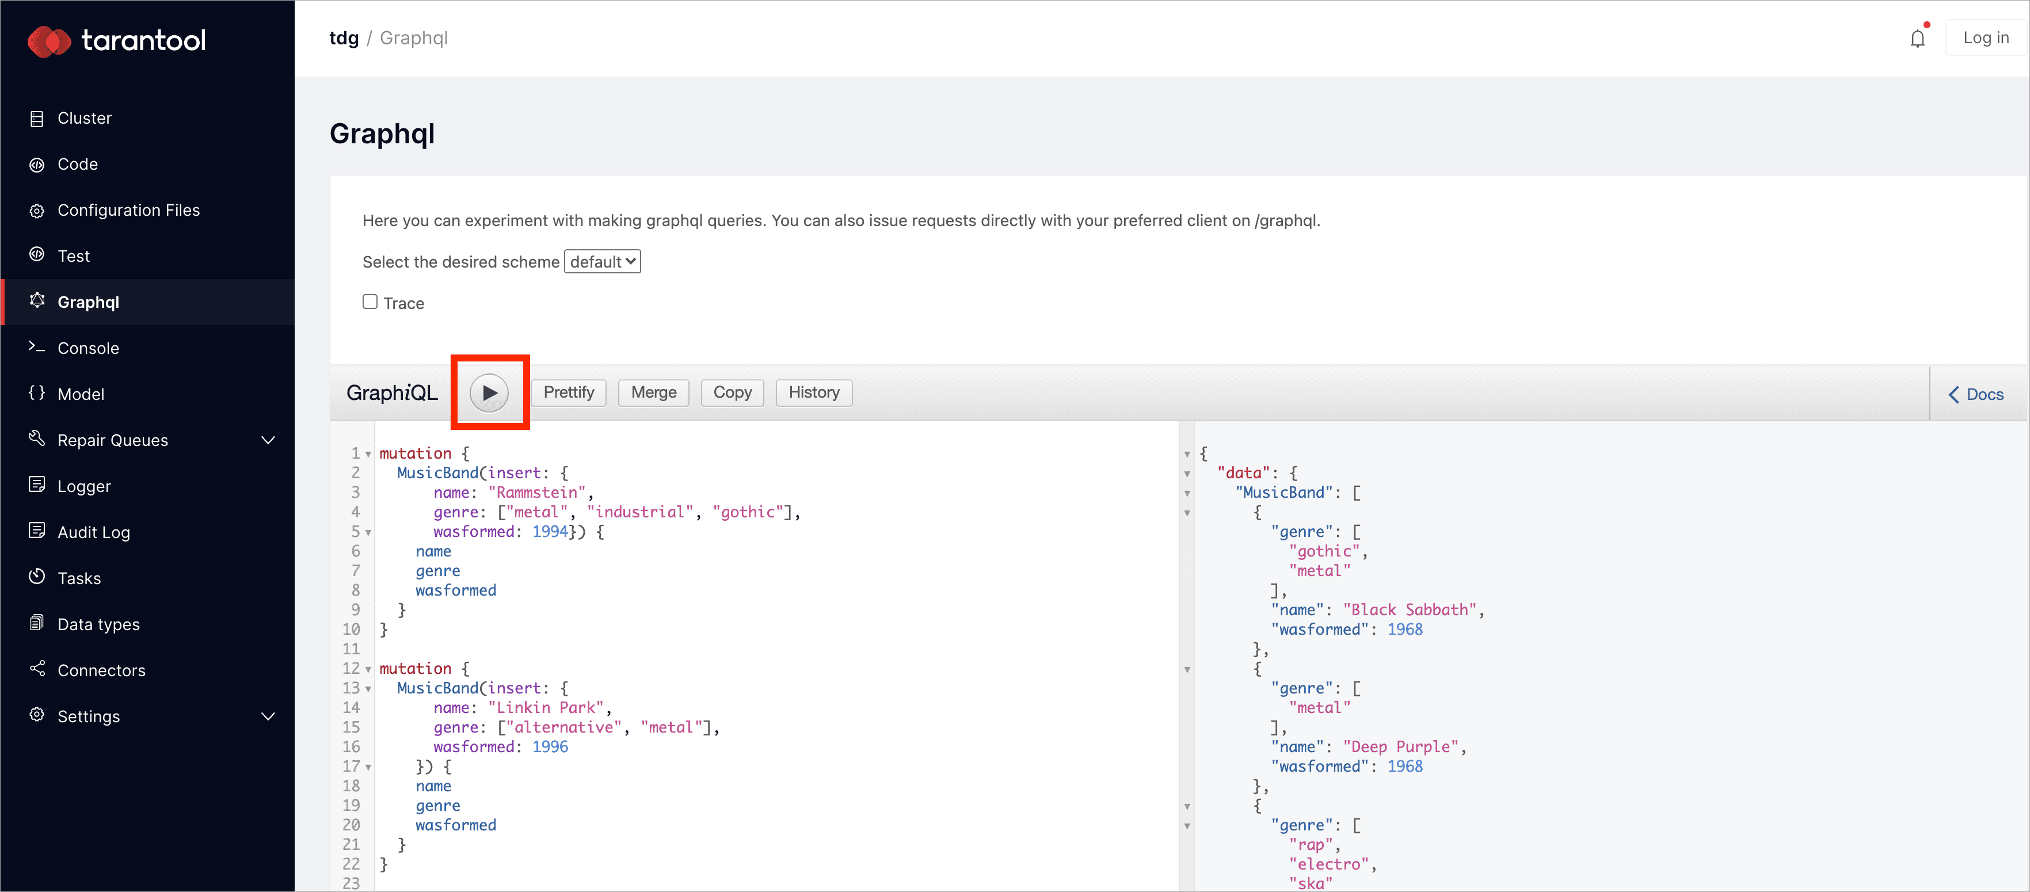Click the Tarantool logo
The image size is (2030, 892).
117,41
